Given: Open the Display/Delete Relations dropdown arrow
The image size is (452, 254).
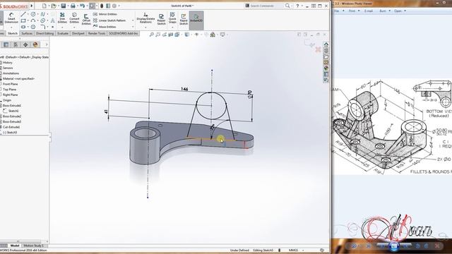Looking at the screenshot, I should [x=145, y=28].
